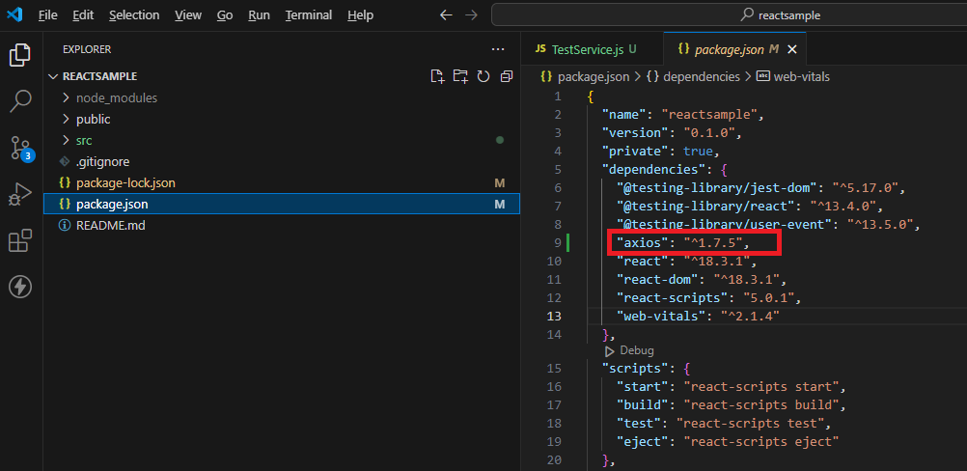Open the Terminal menu
Screen dimensions: 967x471
tap(308, 15)
